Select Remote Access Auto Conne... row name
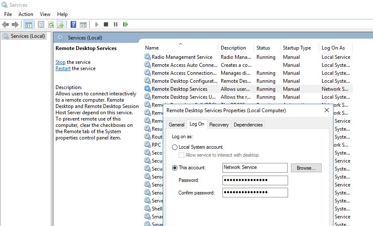373x226 pixels. [x=184, y=65]
